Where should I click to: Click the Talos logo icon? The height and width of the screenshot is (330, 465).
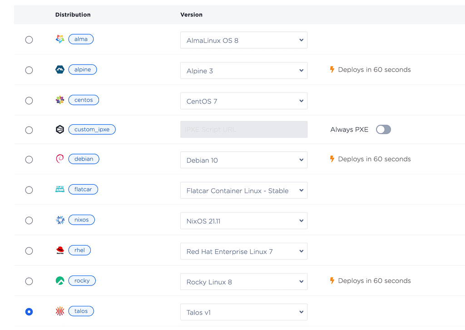pos(60,311)
